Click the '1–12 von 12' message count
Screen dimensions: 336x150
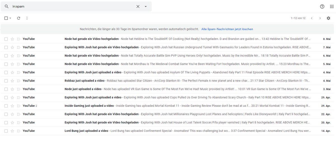(x=298, y=18)
